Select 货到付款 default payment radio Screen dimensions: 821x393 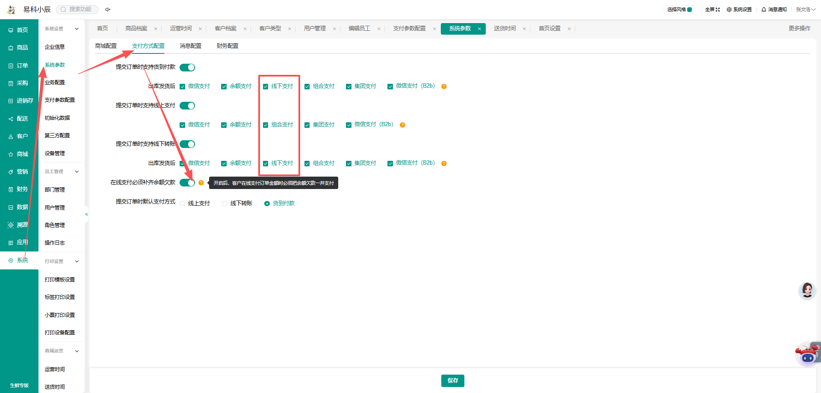(x=267, y=204)
